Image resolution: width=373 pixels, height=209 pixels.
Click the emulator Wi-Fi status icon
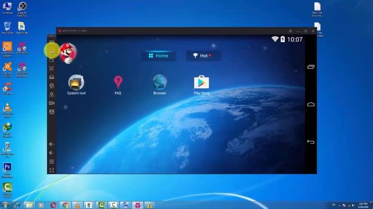[275, 39]
